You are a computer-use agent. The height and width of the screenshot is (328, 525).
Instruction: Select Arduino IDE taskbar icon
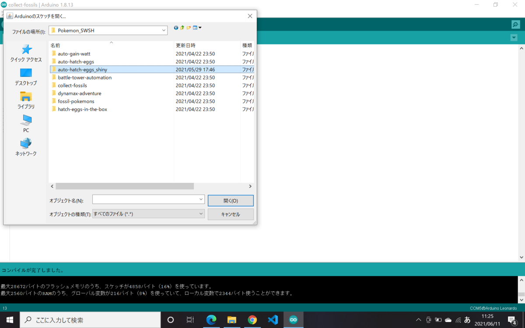pyautogui.click(x=294, y=320)
